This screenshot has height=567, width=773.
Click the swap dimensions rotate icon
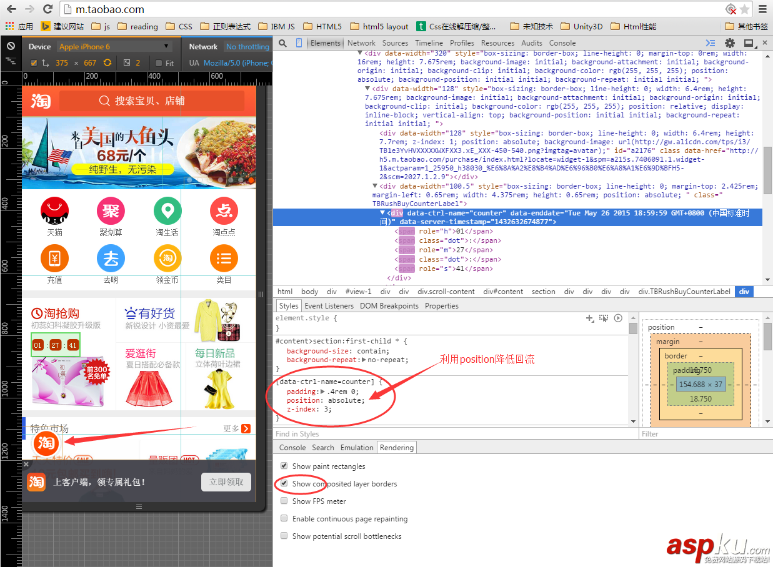(107, 63)
